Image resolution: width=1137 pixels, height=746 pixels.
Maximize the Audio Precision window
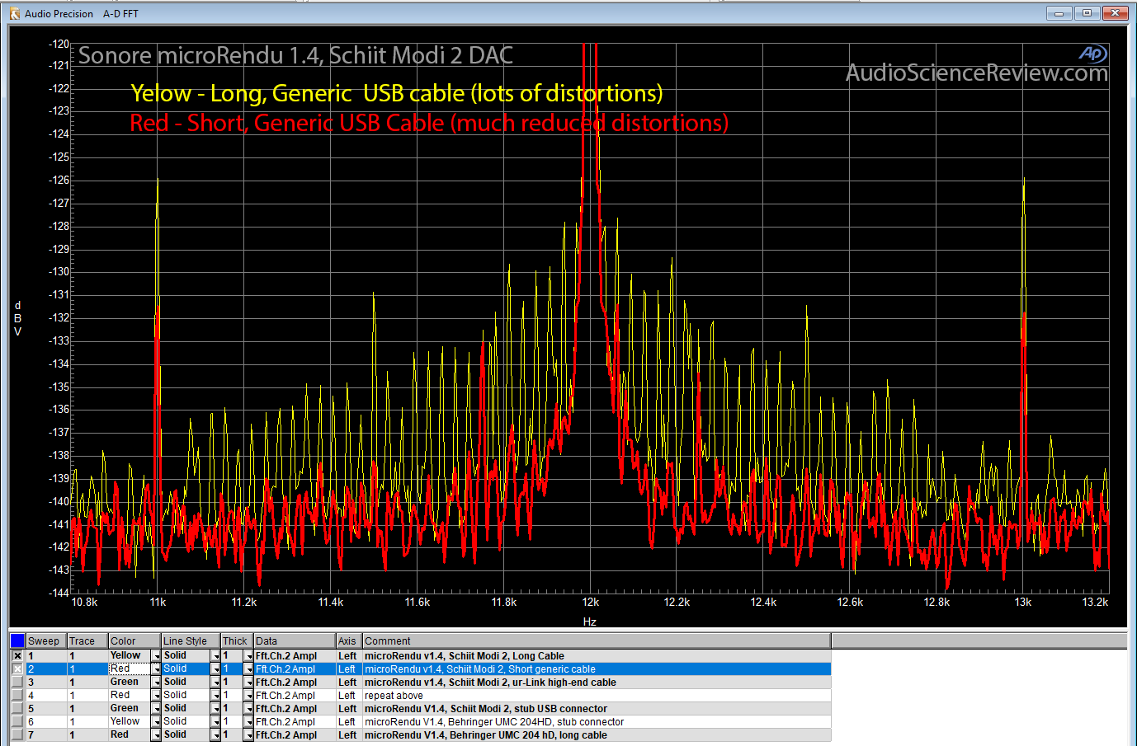click(1087, 13)
